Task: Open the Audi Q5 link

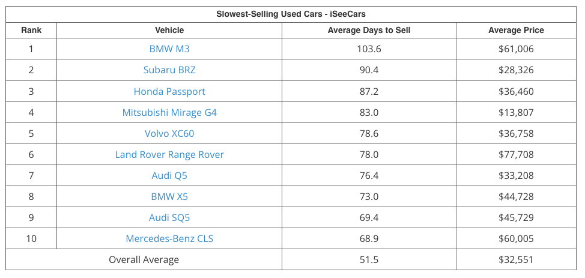Action: click(169, 176)
